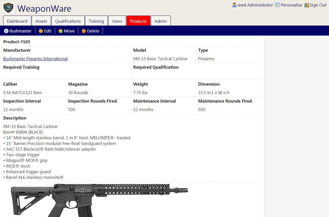Click the Description heading

click(15, 118)
